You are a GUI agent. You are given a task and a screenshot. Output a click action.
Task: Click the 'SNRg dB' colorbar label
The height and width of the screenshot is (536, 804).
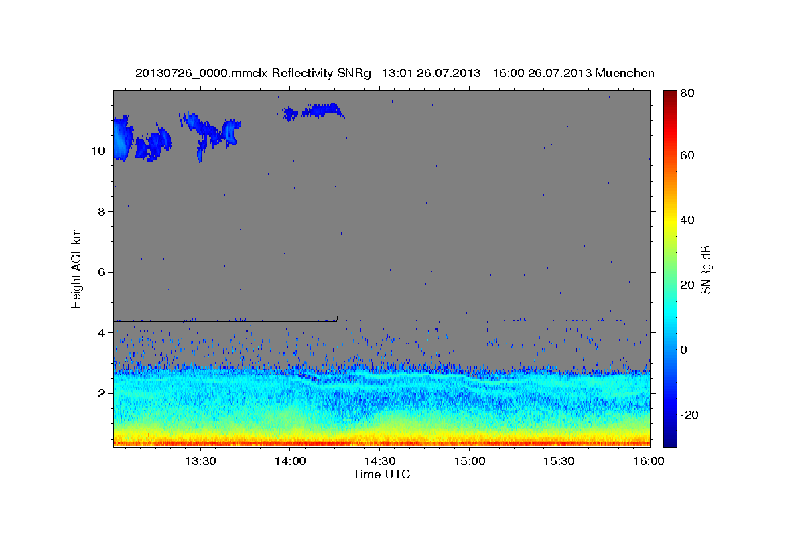(x=706, y=269)
